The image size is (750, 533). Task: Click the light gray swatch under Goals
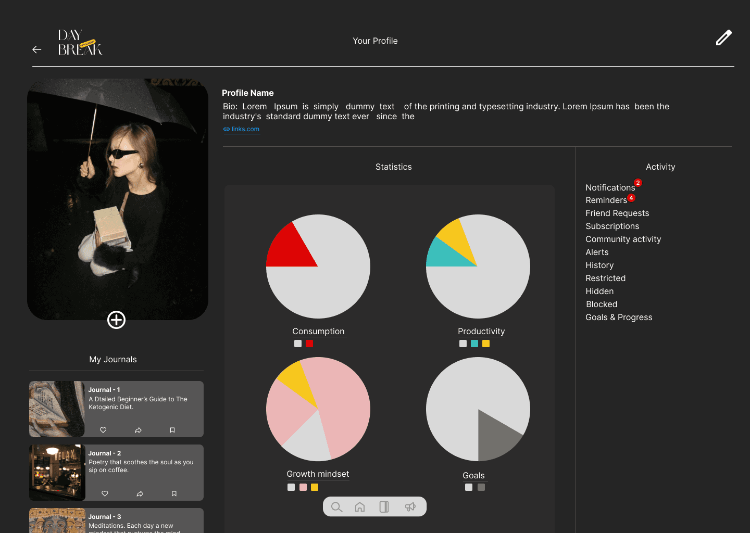click(469, 487)
